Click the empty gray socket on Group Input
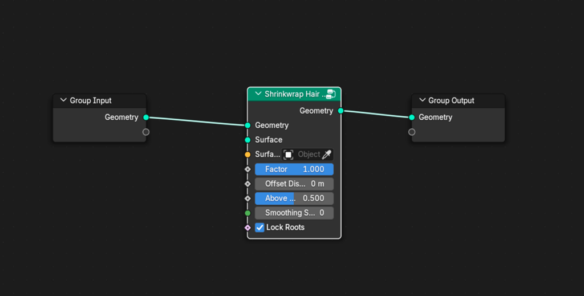The height and width of the screenshot is (296, 584). pos(146,132)
